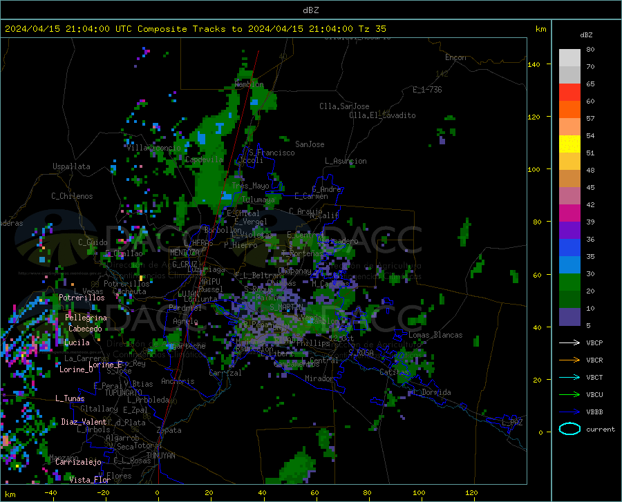
Task: Click the Capdevila label
Action: click(204, 160)
